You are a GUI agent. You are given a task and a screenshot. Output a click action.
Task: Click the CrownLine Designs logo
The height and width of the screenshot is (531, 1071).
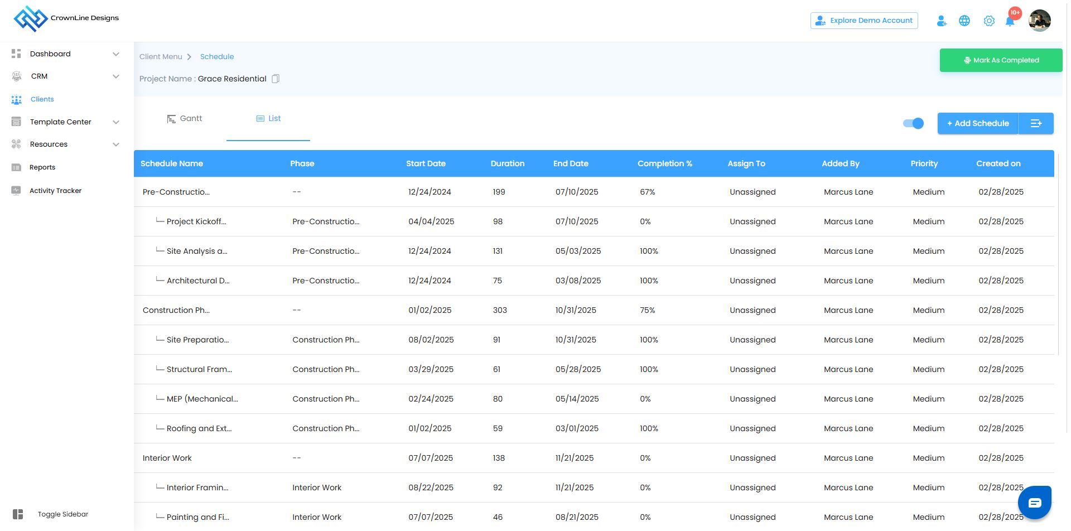pos(66,18)
